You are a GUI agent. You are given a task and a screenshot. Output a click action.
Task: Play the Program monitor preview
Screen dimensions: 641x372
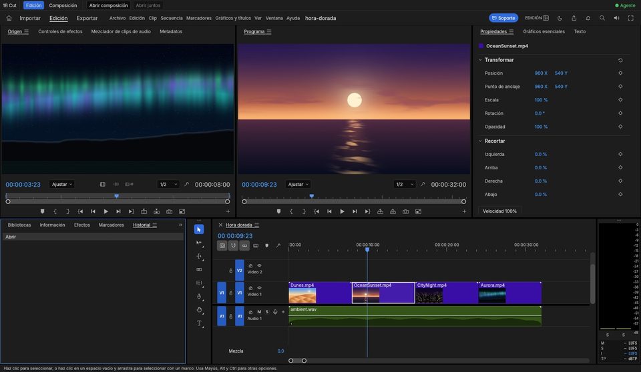tap(342, 211)
